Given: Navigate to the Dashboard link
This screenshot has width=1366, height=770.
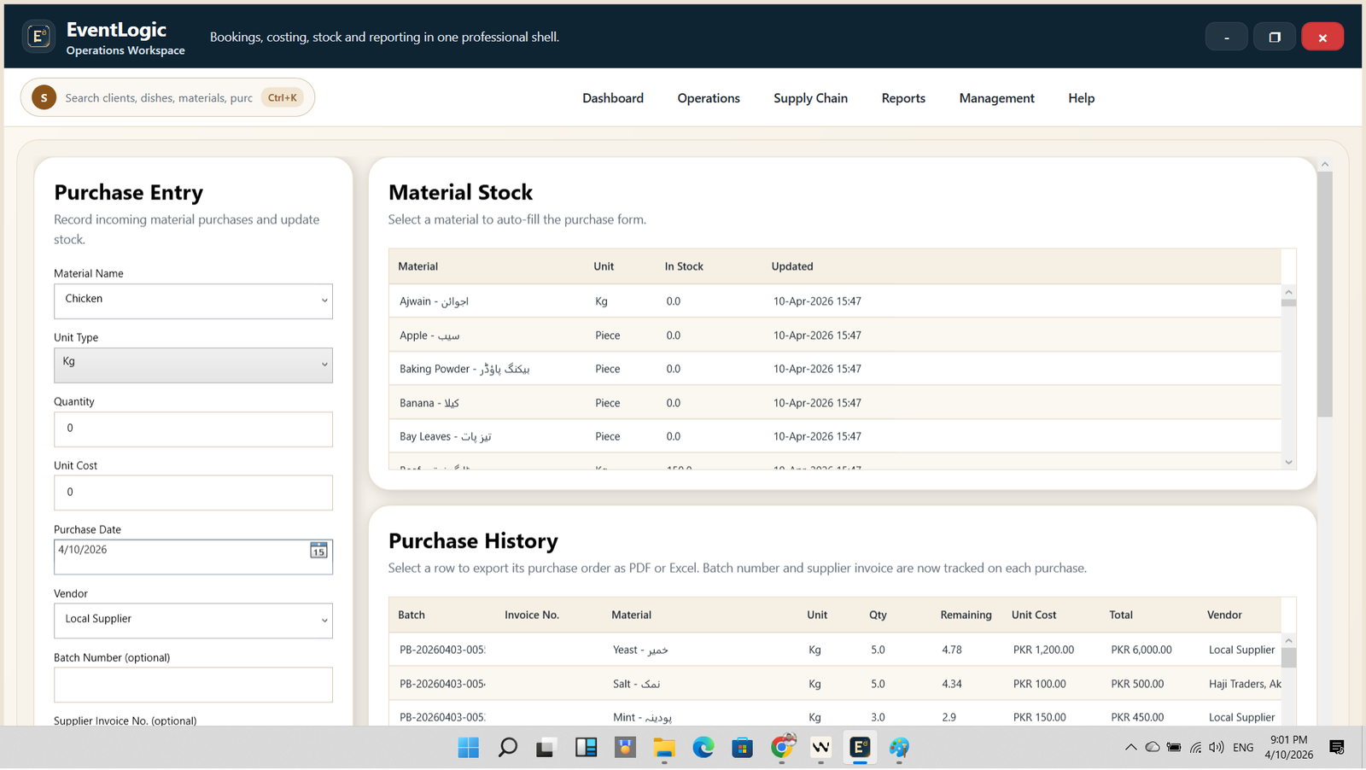Looking at the screenshot, I should [x=612, y=98].
